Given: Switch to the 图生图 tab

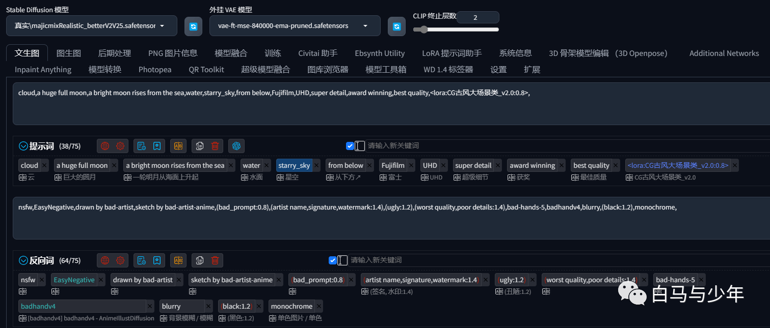Looking at the screenshot, I should coord(69,53).
